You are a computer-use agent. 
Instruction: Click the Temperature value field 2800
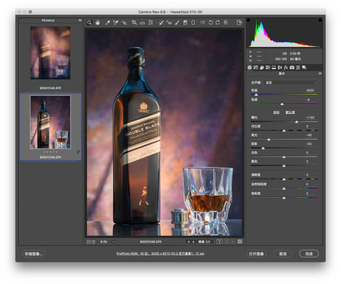pyautogui.click(x=310, y=90)
